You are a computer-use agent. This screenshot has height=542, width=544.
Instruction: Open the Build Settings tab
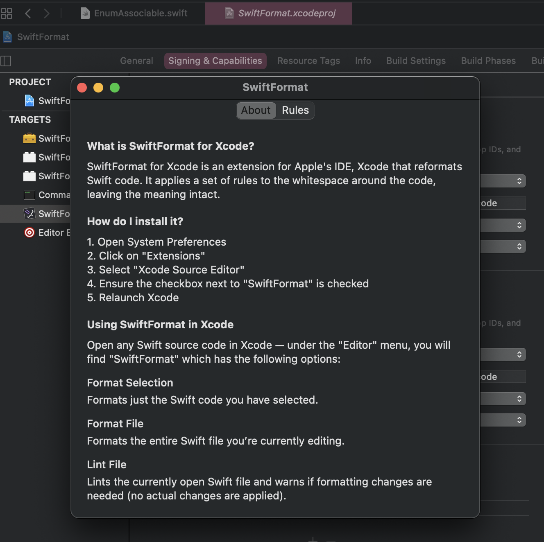click(416, 61)
